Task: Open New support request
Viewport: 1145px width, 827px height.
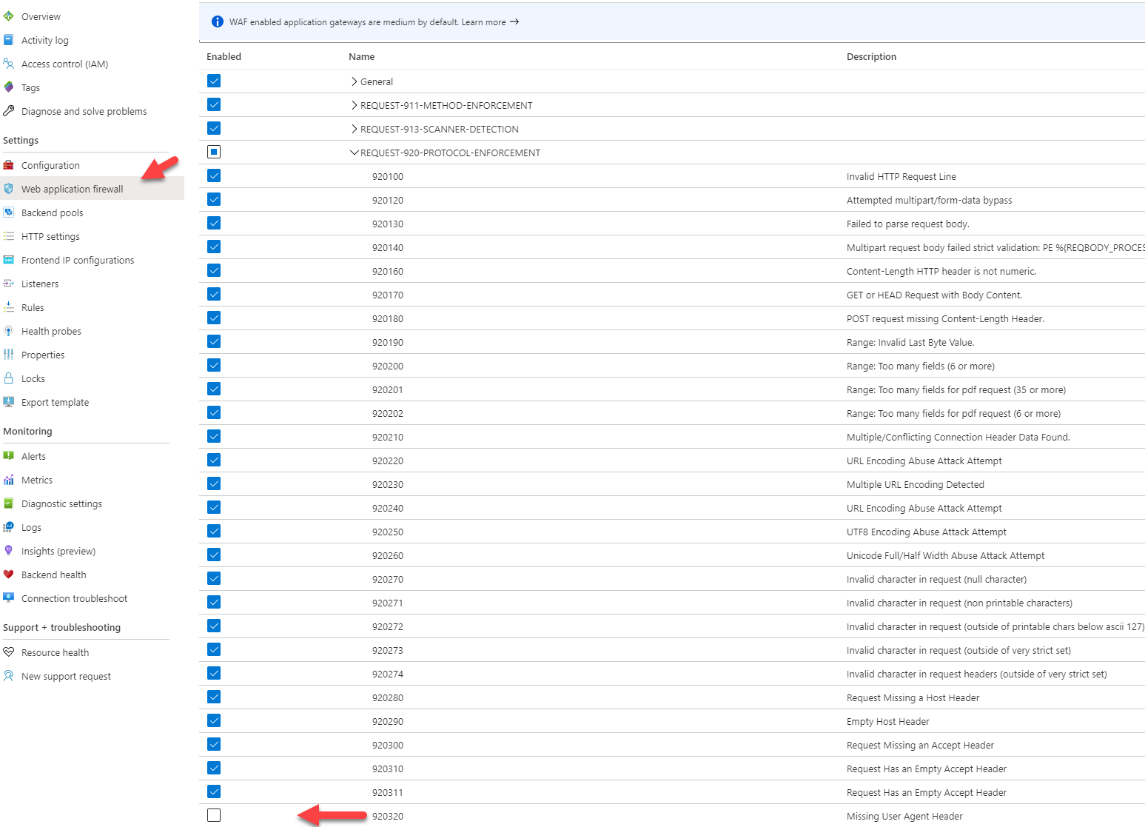Action: pos(66,676)
